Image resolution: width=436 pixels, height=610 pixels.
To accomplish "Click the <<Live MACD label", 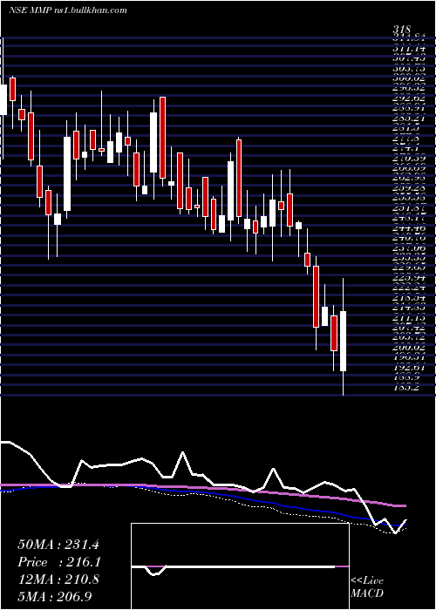I will (367, 587).
